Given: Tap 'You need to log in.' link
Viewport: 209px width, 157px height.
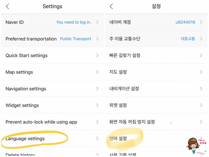Looking at the screenshot, I should (x=74, y=22).
